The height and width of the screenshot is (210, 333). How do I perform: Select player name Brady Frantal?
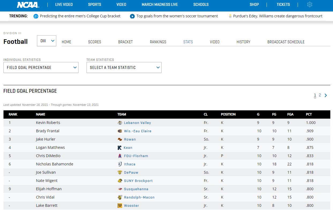pos(48,131)
